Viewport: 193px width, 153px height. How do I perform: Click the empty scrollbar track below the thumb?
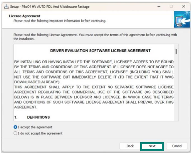click(x=176, y=87)
